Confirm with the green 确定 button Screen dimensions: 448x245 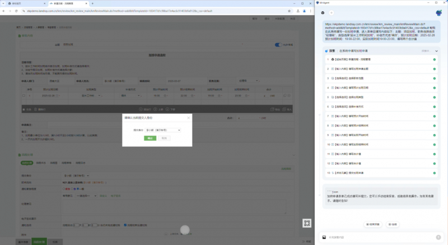point(150,138)
